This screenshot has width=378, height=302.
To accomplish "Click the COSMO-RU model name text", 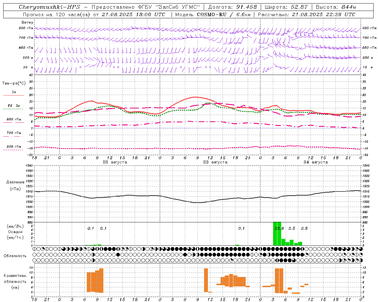I will [210, 14].
